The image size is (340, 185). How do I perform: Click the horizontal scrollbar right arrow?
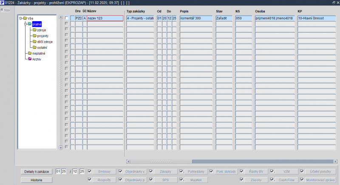(336, 161)
